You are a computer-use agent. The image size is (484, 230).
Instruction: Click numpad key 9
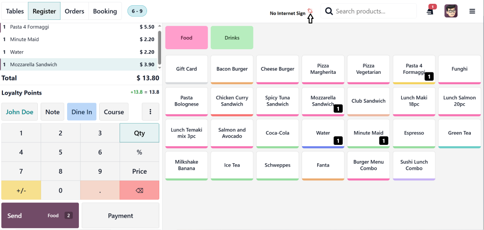(x=100, y=171)
